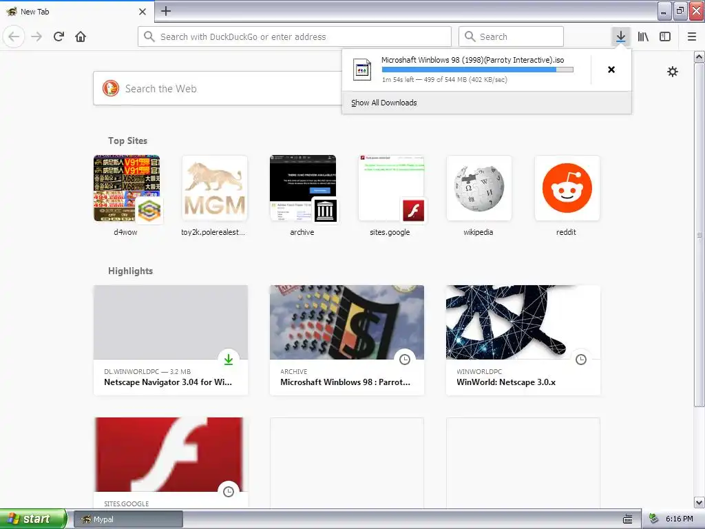Click the Back navigation arrow
This screenshot has width=705, height=529.
point(14,37)
